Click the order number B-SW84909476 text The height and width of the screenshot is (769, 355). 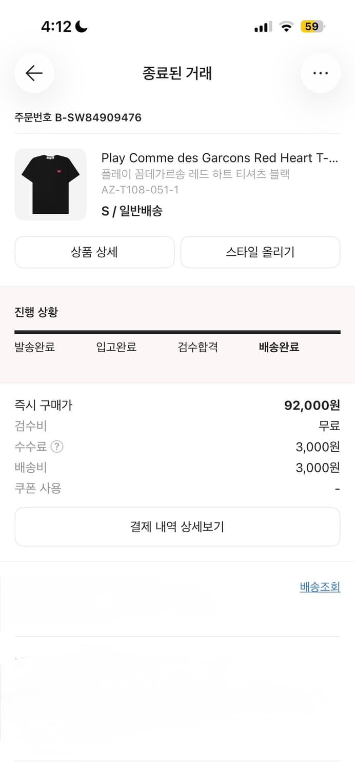[x=77, y=117]
